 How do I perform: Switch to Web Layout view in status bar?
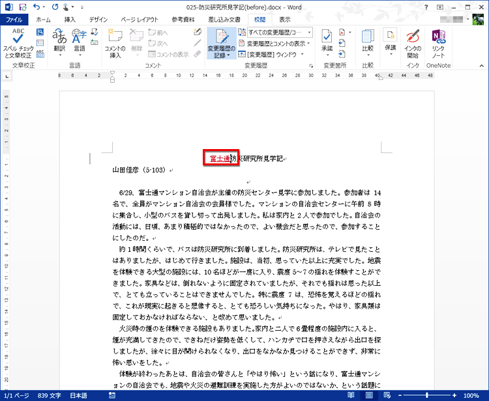tap(387, 395)
